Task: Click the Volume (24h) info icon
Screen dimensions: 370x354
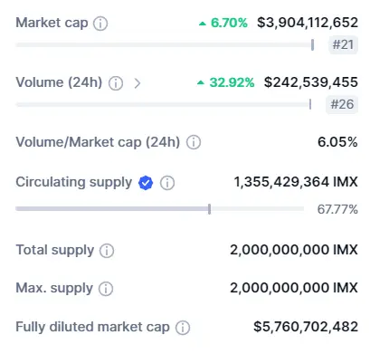Action: pyautogui.click(x=116, y=83)
